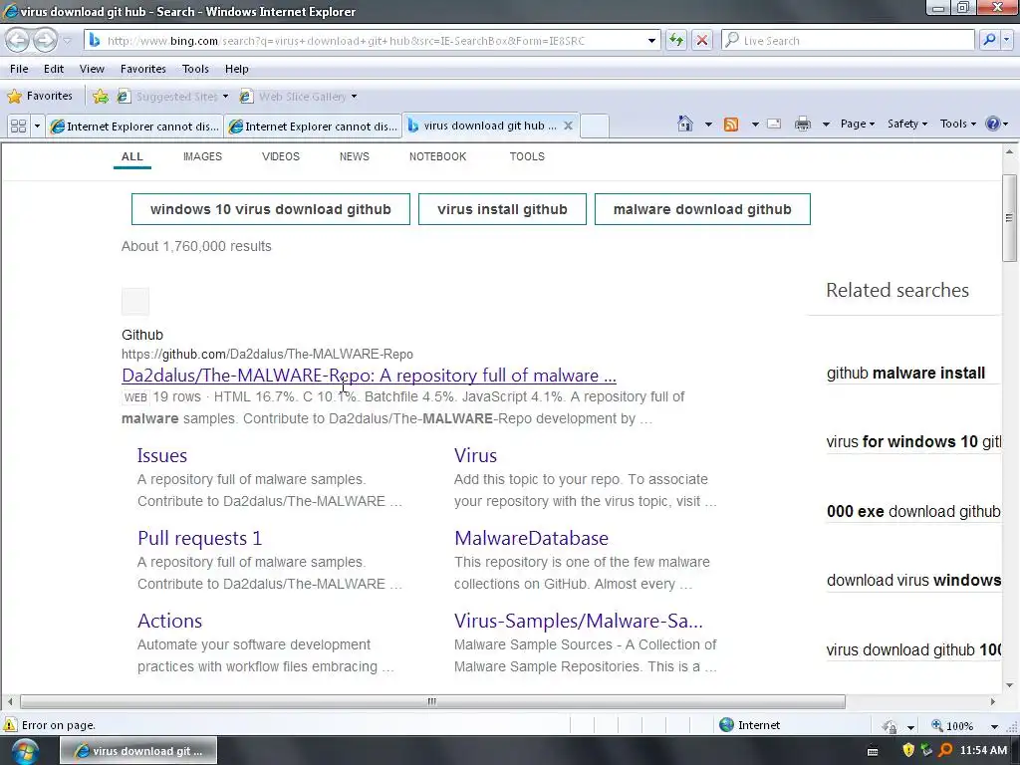This screenshot has width=1020, height=765.
Task: Open the Safety command dropdown
Action: pos(906,124)
